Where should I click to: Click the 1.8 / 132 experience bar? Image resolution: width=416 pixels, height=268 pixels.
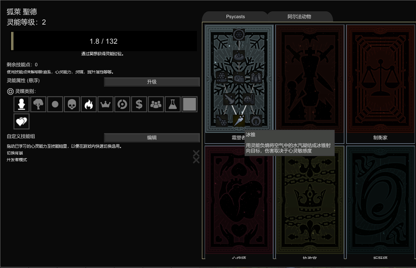coord(104,41)
